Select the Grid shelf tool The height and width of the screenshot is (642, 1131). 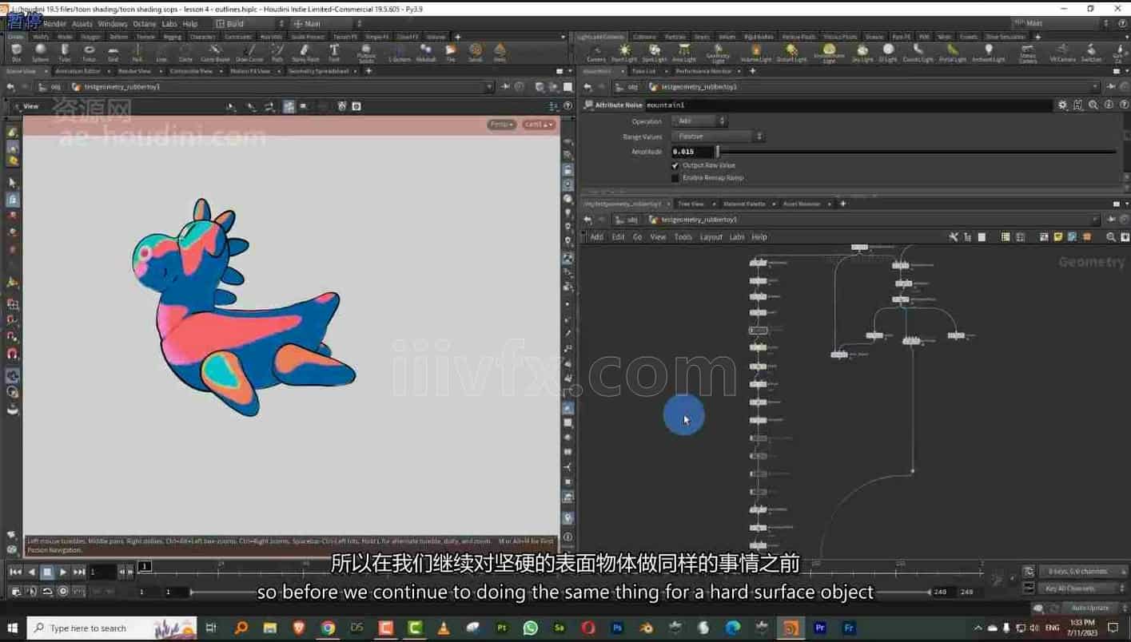(x=113, y=53)
